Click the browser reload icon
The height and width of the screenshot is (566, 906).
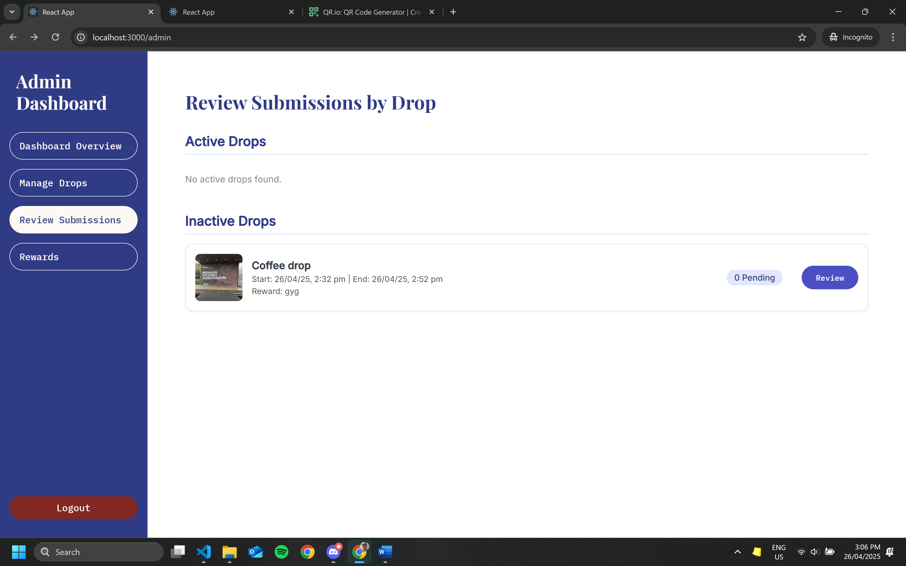point(55,37)
